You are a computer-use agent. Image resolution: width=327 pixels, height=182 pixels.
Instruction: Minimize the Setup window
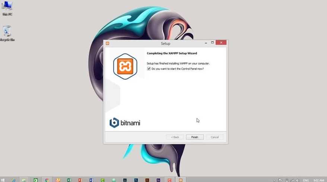tap(206, 43)
